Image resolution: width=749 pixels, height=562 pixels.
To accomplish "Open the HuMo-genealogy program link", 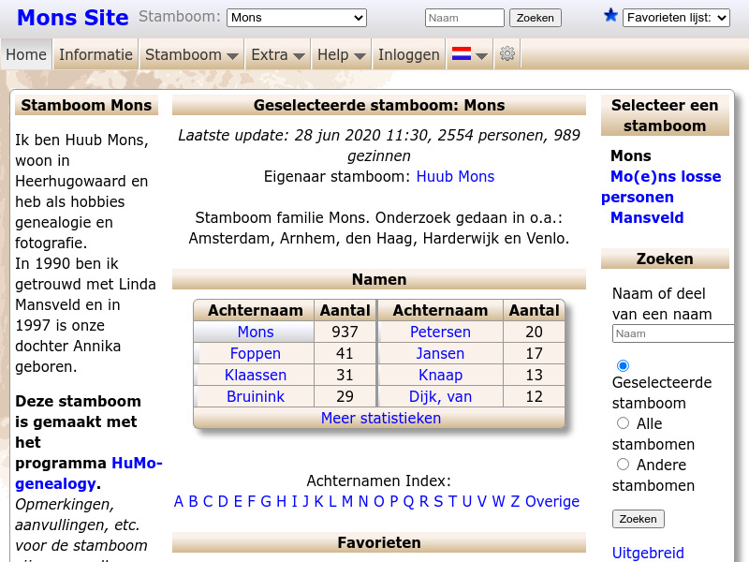I will click(137, 463).
